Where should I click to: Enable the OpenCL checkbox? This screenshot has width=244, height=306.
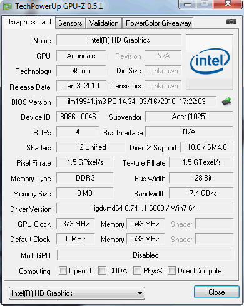point(63,270)
